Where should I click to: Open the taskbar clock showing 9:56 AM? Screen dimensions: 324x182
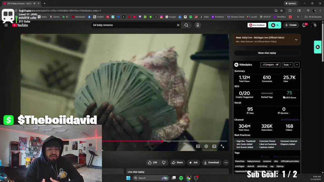click(317, 178)
